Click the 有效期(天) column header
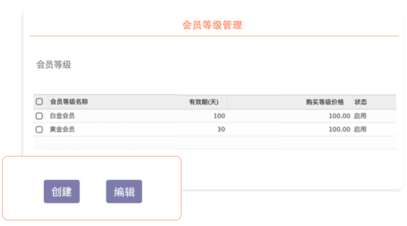 [204, 102]
